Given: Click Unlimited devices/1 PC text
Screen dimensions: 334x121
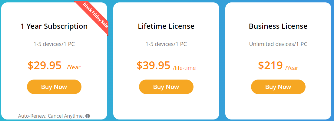Looking at the screenshot, I should pos(278,44).
